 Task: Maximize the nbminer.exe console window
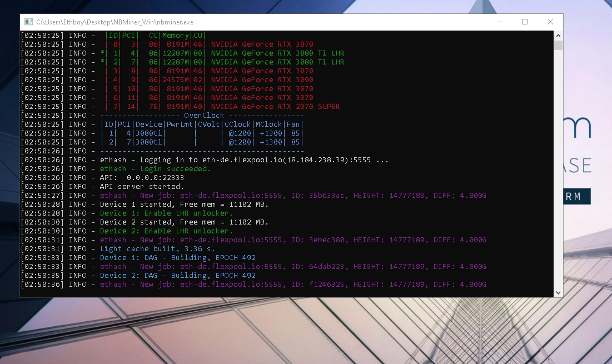pyautogui.click(x=525, y=22)
